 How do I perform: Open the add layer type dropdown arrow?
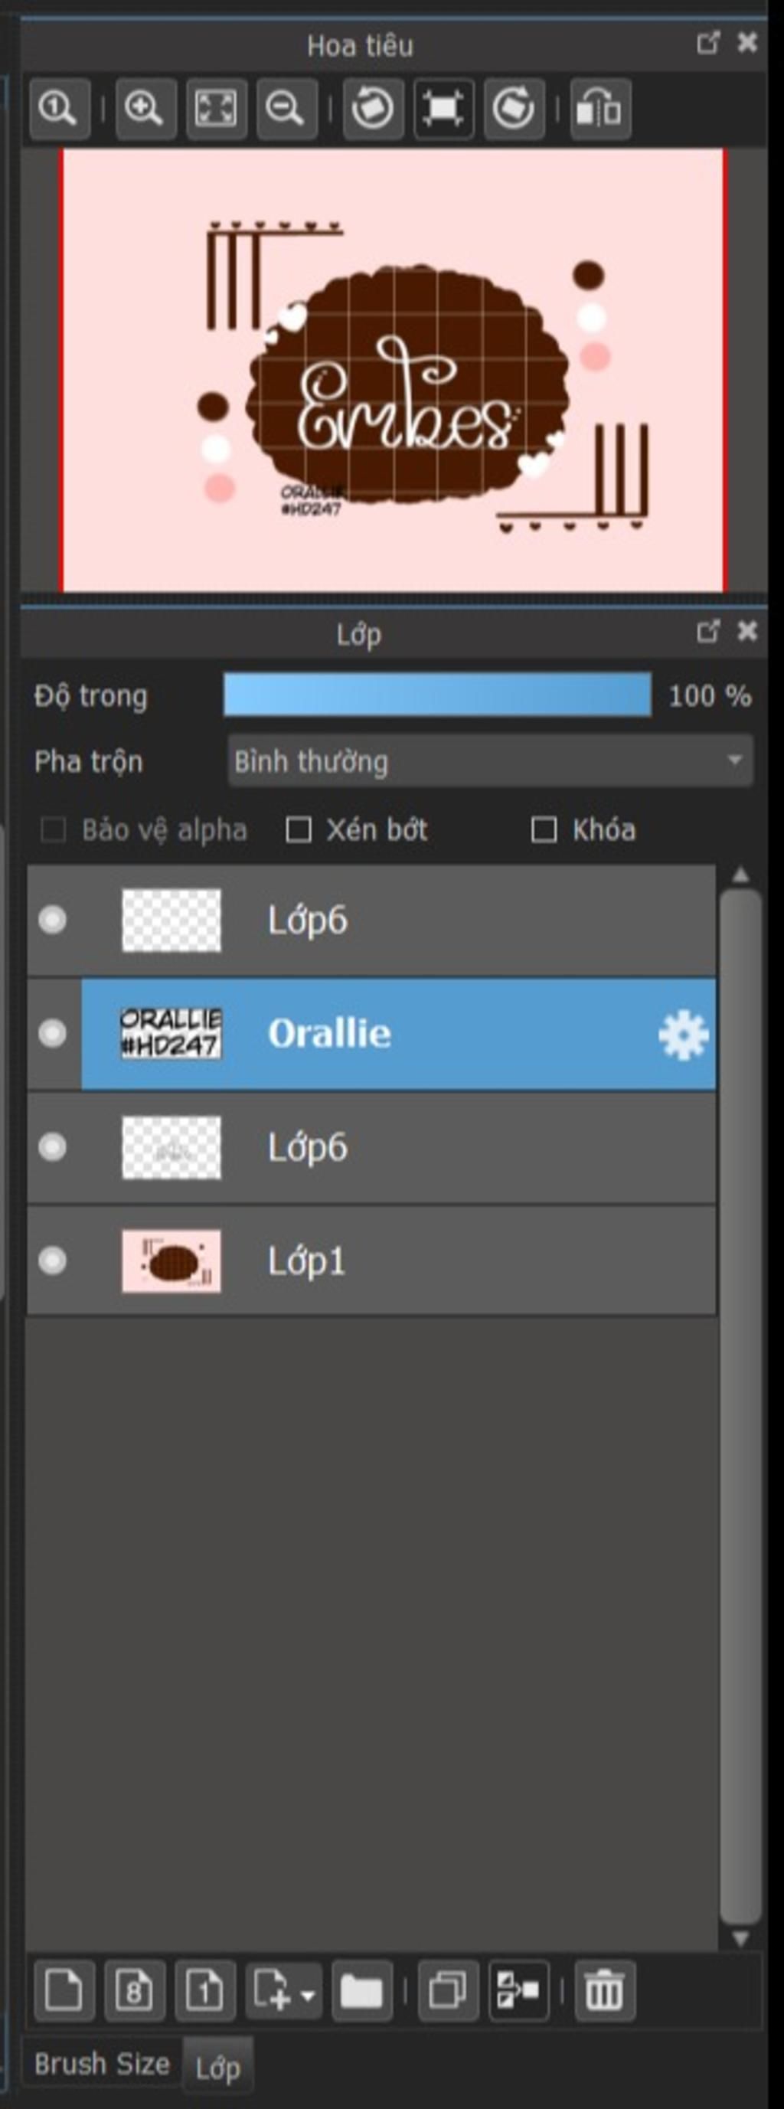308,1995
